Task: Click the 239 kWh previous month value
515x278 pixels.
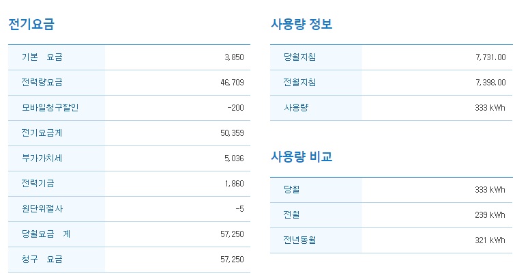Action: point(490,215)
